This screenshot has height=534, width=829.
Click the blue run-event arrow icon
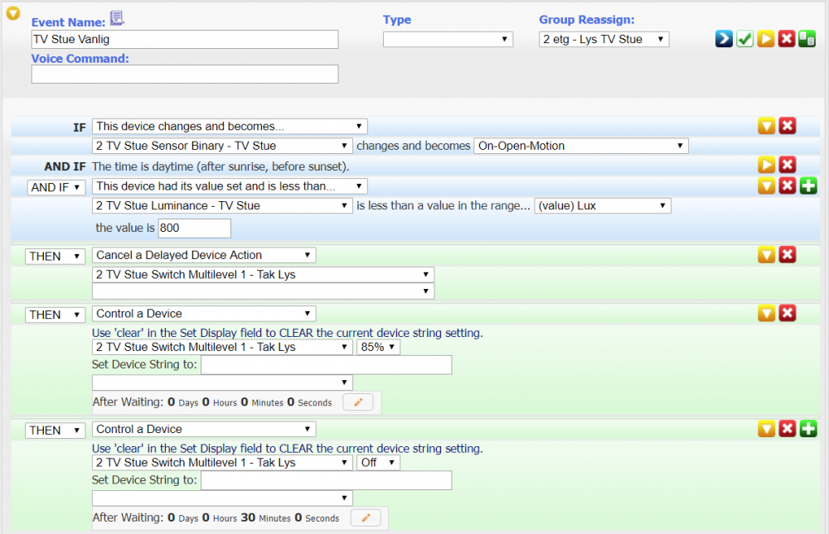[724, 39]
